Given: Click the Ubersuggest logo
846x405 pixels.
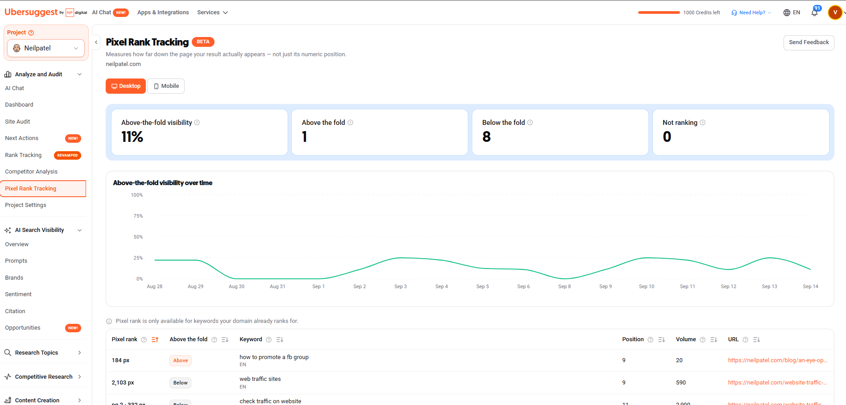Looking at the screenshot, I should [x=31, y=12].
